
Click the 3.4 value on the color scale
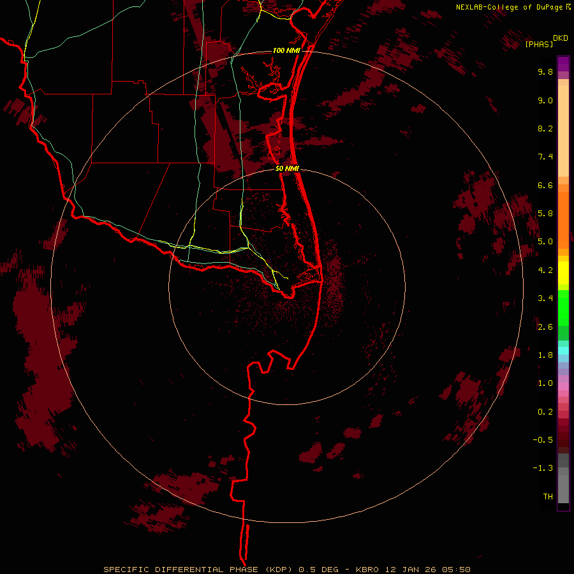pos(545,298)
